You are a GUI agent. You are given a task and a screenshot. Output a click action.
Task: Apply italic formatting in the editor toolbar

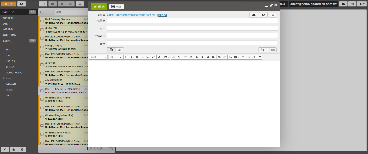pyautogui.click(x=132, y=57)
